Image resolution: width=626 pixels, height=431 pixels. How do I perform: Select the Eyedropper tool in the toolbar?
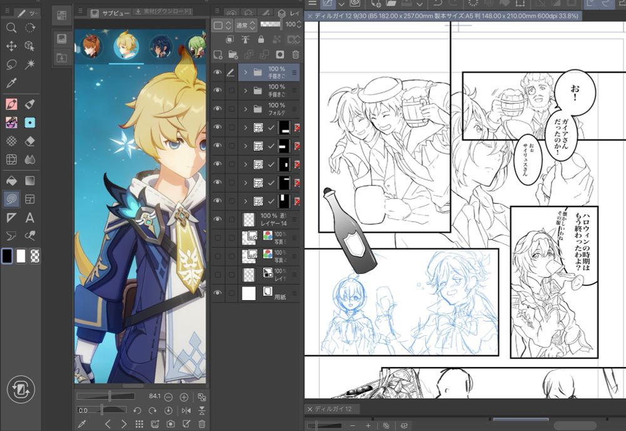point(11,83)
